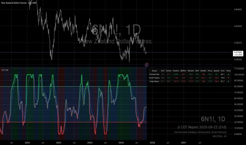Select the Large Specs row label
Screen dimensions: 246x145
tap(154, 81)
